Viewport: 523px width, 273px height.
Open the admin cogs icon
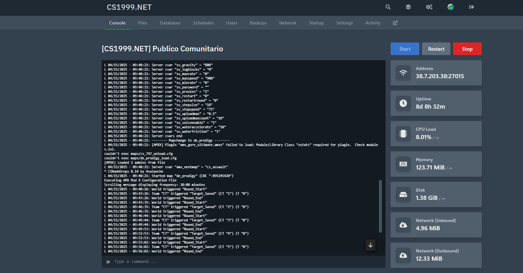(429, 7)
